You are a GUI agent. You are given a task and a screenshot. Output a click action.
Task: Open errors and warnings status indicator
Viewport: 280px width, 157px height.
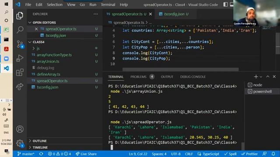59,154
